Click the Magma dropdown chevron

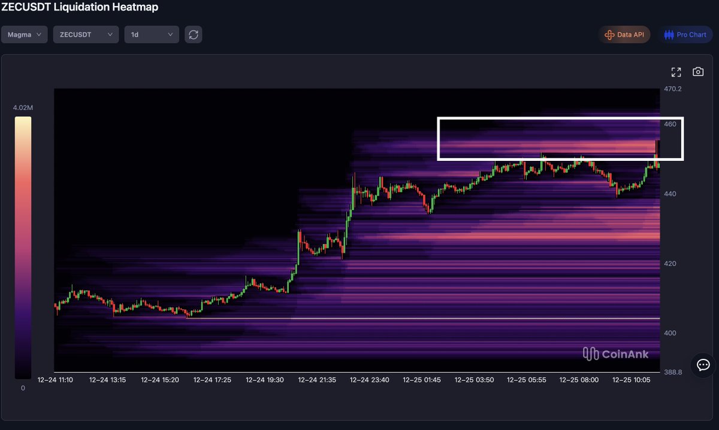[38, 34]
